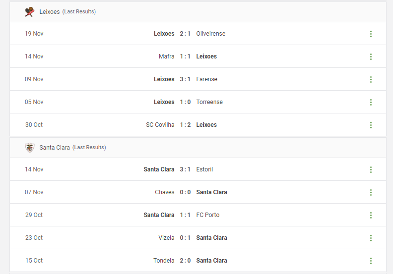Click the 19 Nov date

point(34,34)
